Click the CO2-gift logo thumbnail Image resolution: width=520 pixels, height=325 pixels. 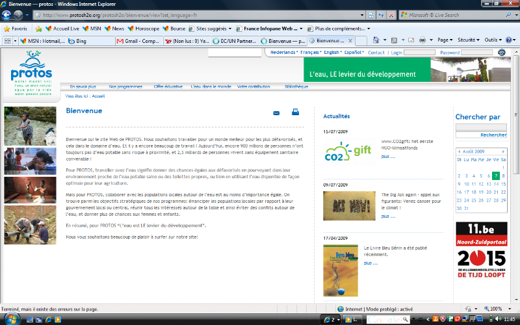coord(349,152)
